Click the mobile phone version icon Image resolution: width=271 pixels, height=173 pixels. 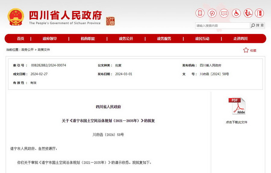(x=200, y=13)
